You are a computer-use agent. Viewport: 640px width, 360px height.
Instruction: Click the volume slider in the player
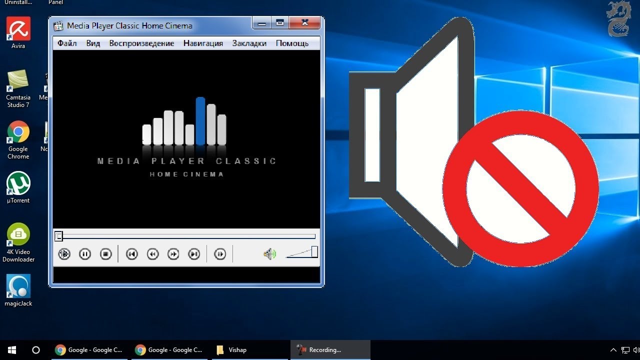302,252
